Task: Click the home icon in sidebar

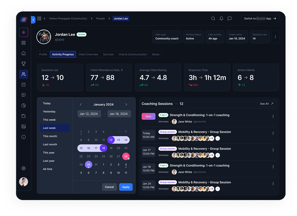Action: (24, 53)
